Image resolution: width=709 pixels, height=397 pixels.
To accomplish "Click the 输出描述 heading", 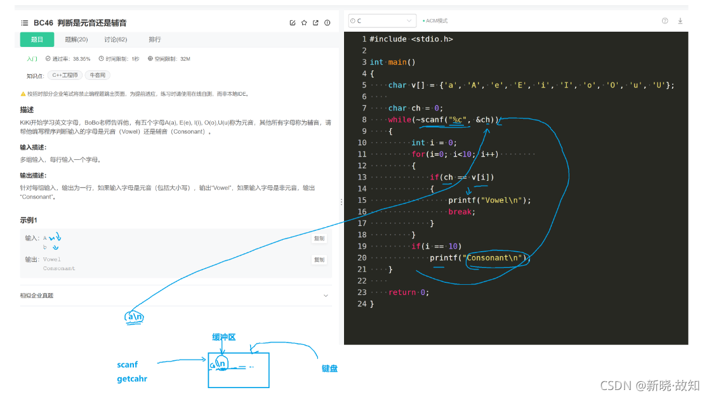I will coord(33,176).
